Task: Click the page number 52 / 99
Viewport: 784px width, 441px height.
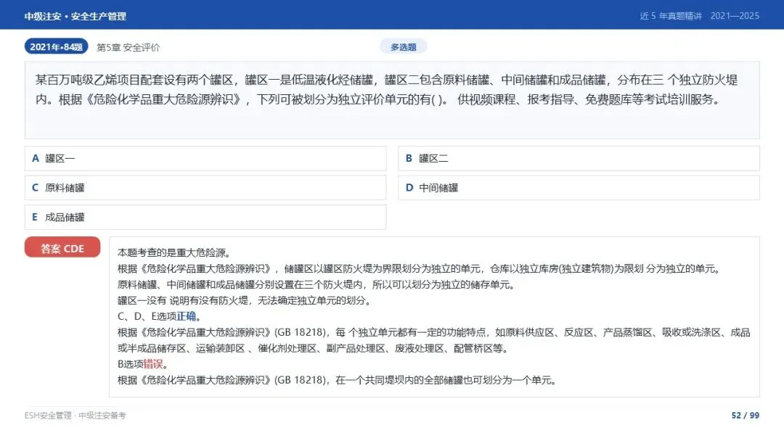Action: point(745,415)
